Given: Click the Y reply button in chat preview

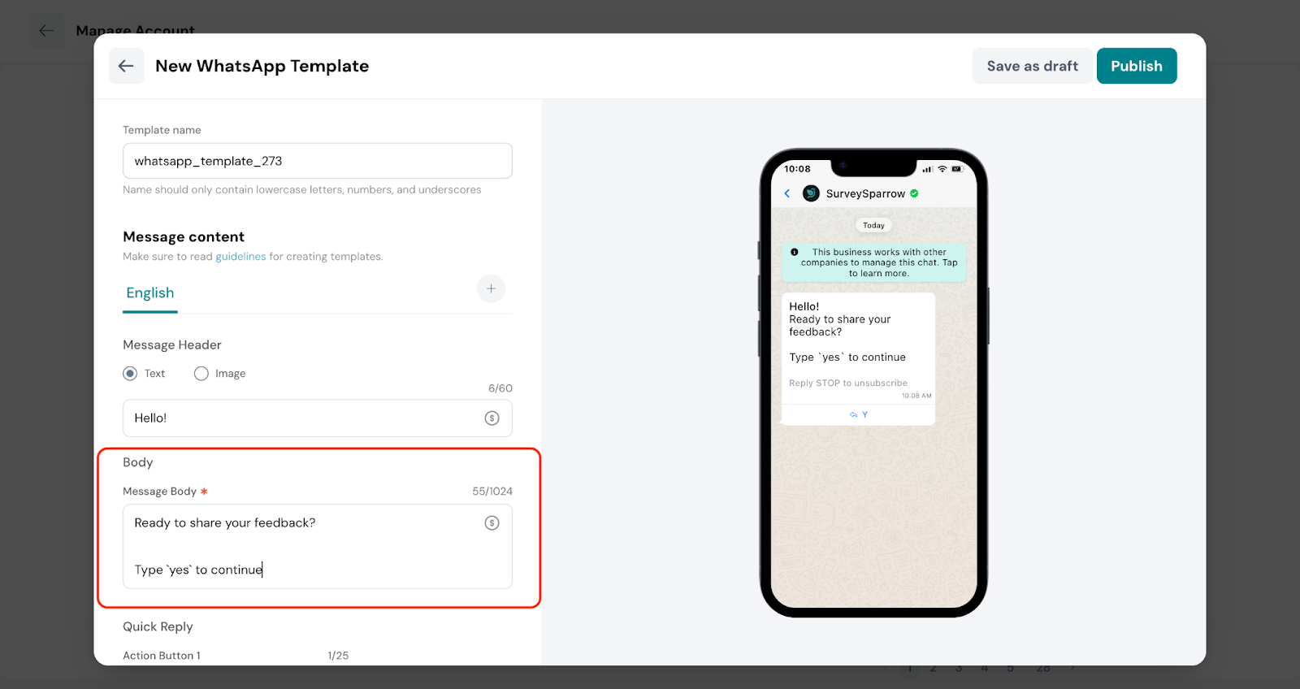Looking at the screenshot, I should [858, 414].
